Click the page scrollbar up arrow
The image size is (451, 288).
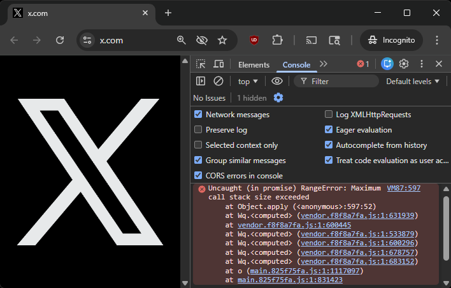coord(185,61)
